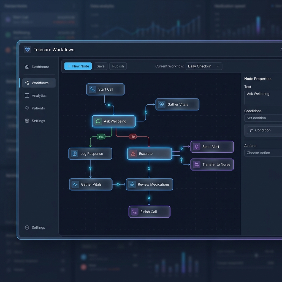This screenshot has width=282, height=282.
Task: Click the Workflows branching icon
Action: pyautogui.click(x=27, y=83)
